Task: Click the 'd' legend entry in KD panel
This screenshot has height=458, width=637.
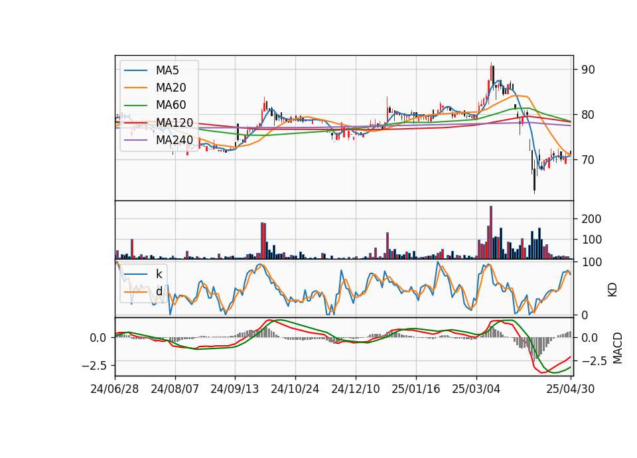Action: pyautogui.click(x=159, y=291)
